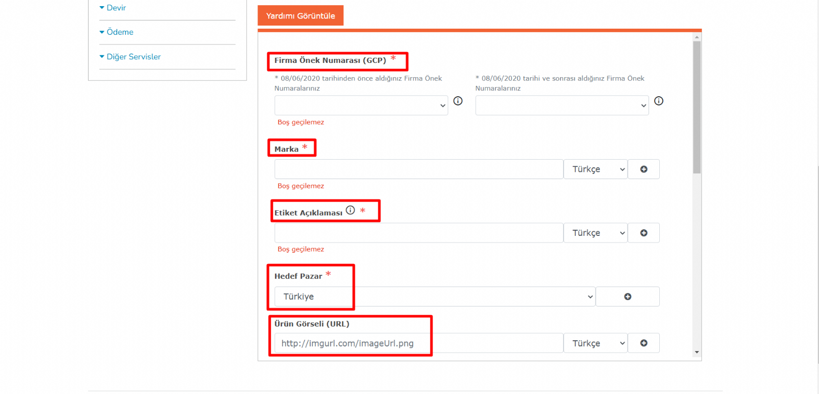
Task: Open the Marka language dropdown
Action: click(595, 169)
